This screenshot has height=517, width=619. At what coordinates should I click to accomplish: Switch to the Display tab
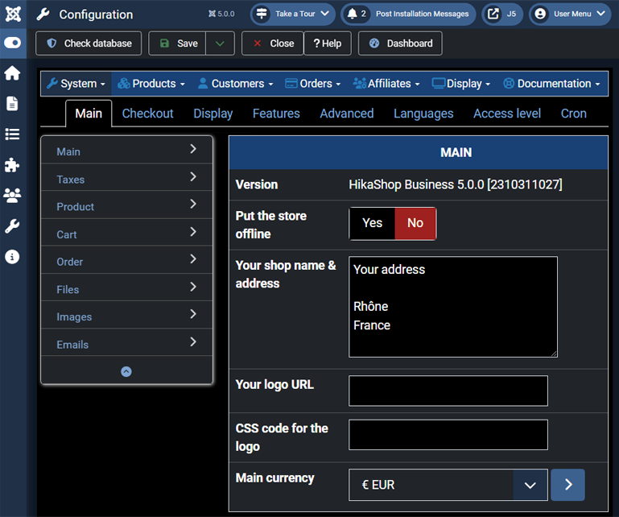213,114
